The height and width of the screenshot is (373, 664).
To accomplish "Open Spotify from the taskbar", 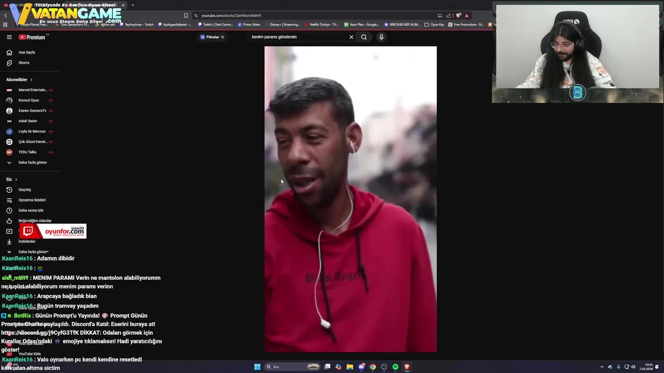I will click(x=395, y=367).
